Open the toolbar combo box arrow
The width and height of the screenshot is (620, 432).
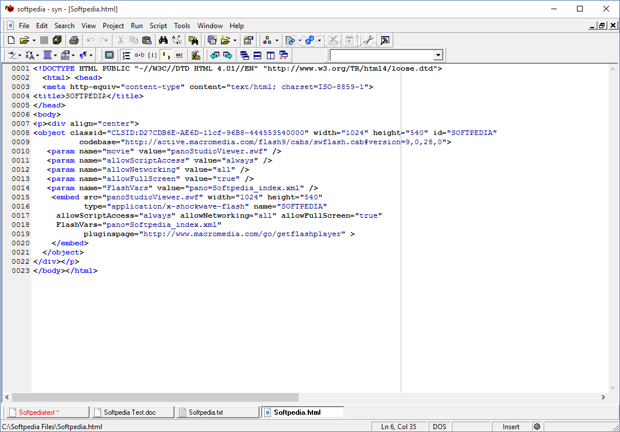(x=438, y=55)
